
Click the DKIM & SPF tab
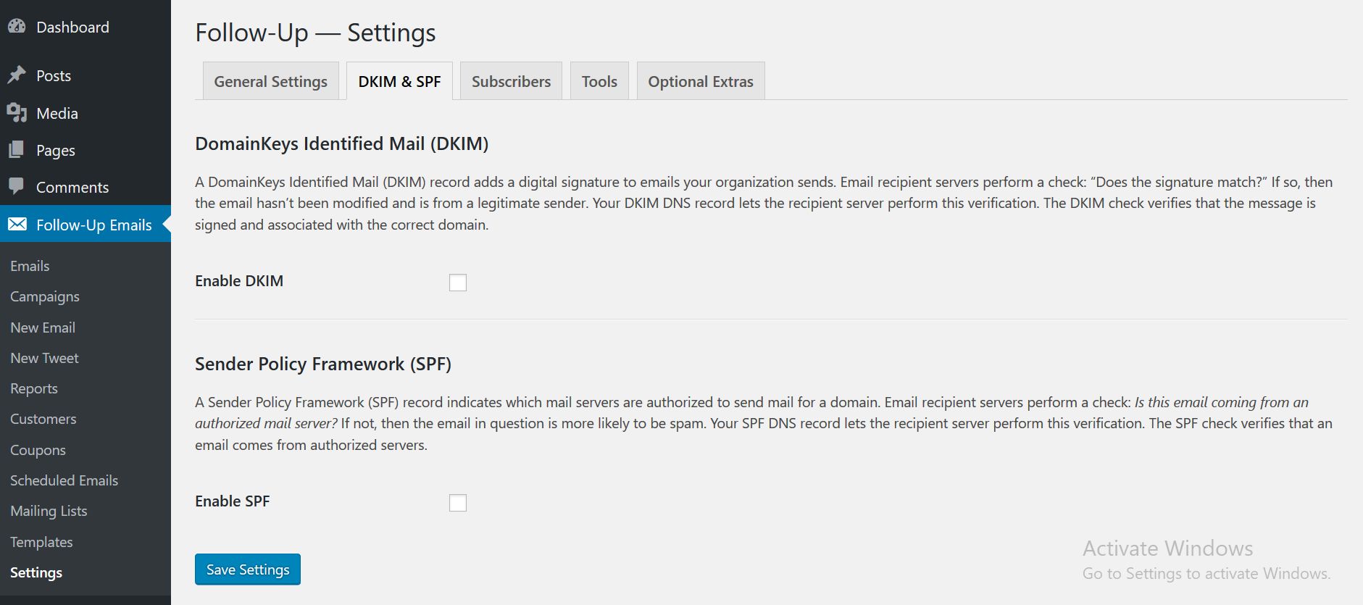click(399, 81)
